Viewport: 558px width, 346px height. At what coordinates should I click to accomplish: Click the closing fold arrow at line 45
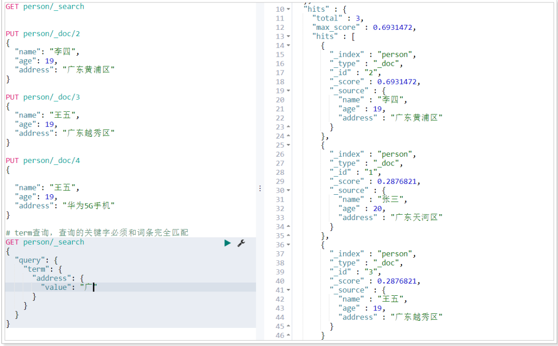pyautogui.click(x=288, y=326)
